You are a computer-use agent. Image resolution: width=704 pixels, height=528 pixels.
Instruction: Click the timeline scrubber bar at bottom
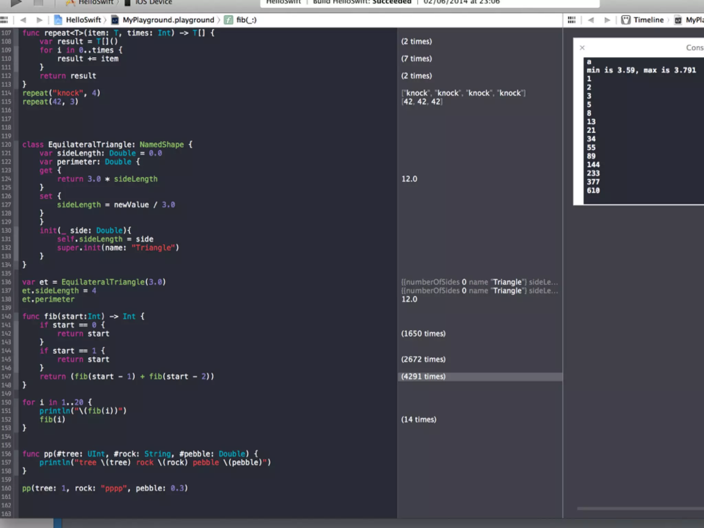click(x=639, y=508)
